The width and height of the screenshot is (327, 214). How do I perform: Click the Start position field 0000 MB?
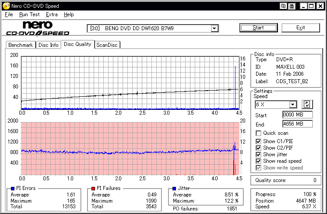tap(297, 115)
